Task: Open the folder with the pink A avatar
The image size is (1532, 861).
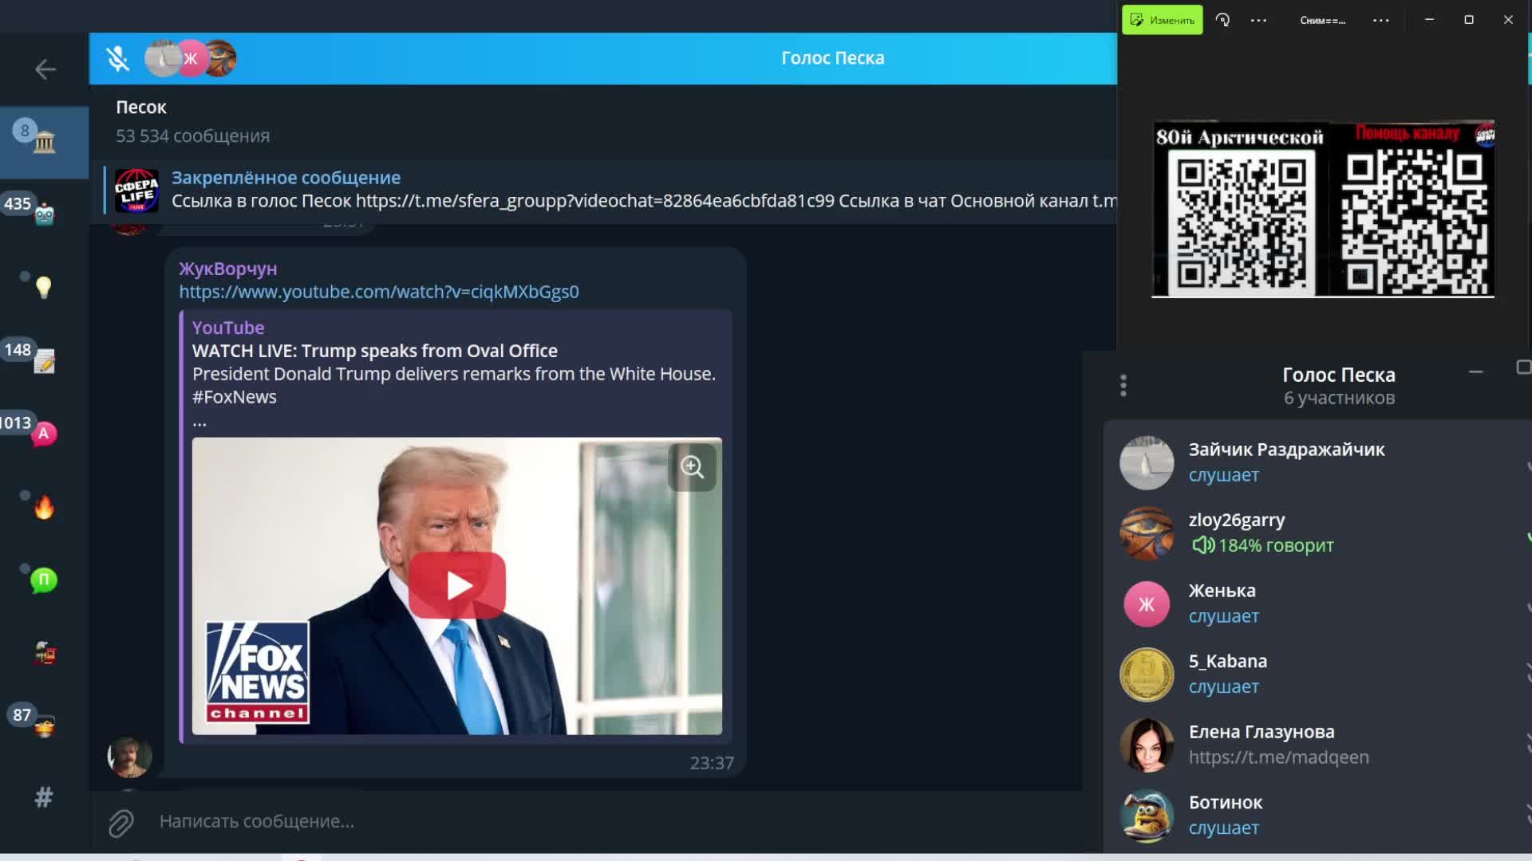Action: click(x=44, y=434)
